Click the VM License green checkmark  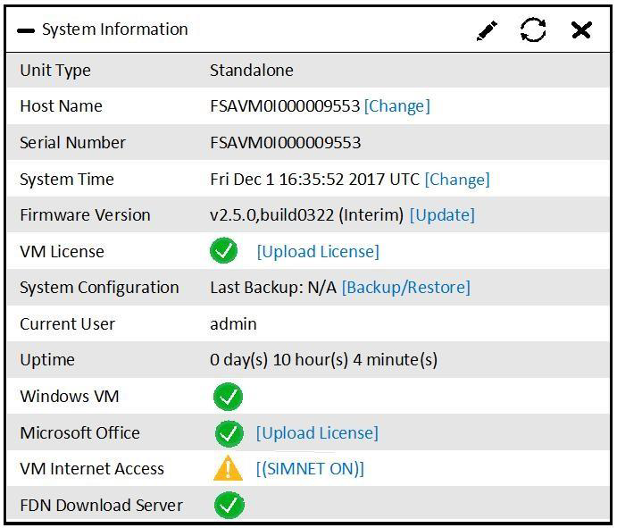(224, 251)
